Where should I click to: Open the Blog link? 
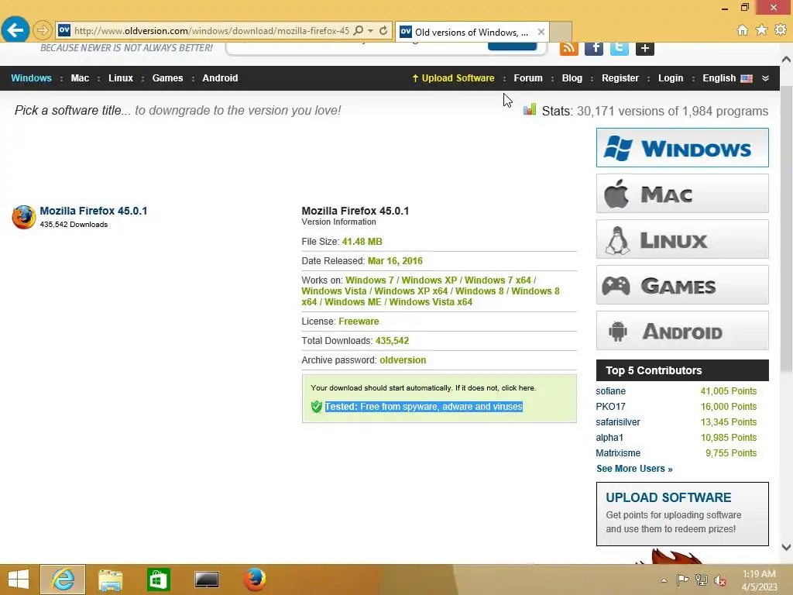(x=572, y=78)
